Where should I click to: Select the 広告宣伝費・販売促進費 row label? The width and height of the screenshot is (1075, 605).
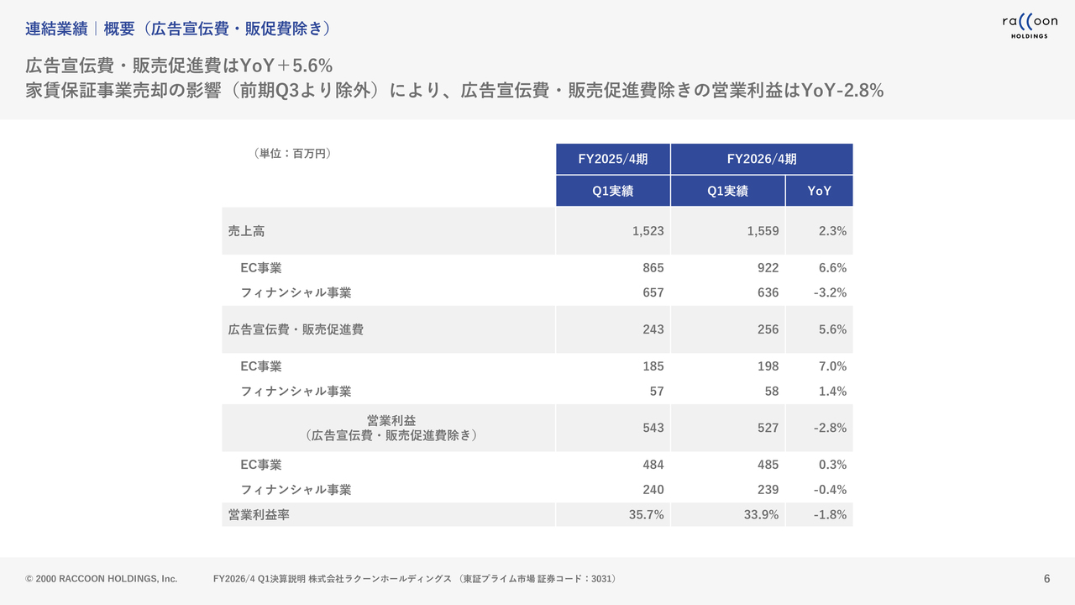pos(296,329)
